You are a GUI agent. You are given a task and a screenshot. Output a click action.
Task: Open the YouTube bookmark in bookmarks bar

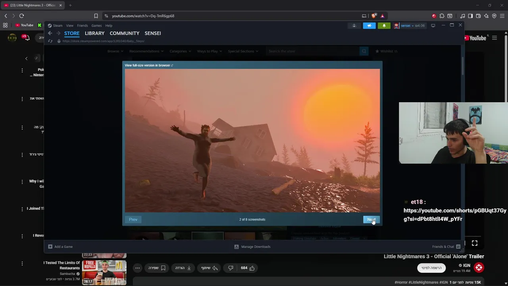tap(25, 25)
